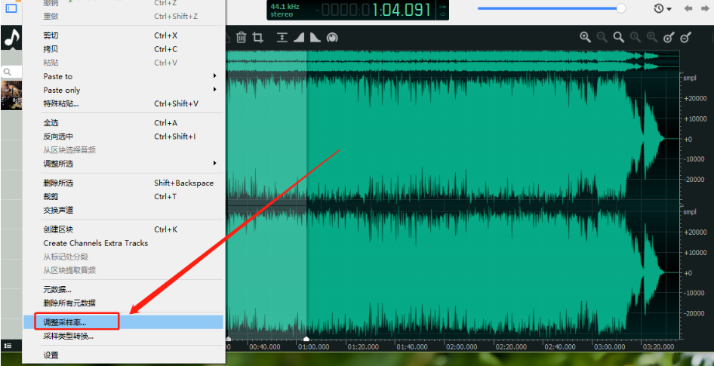Click the music note icon in sidebar
Image resolution: width=714 pixels, height=366 pixels.
(12, 38)
